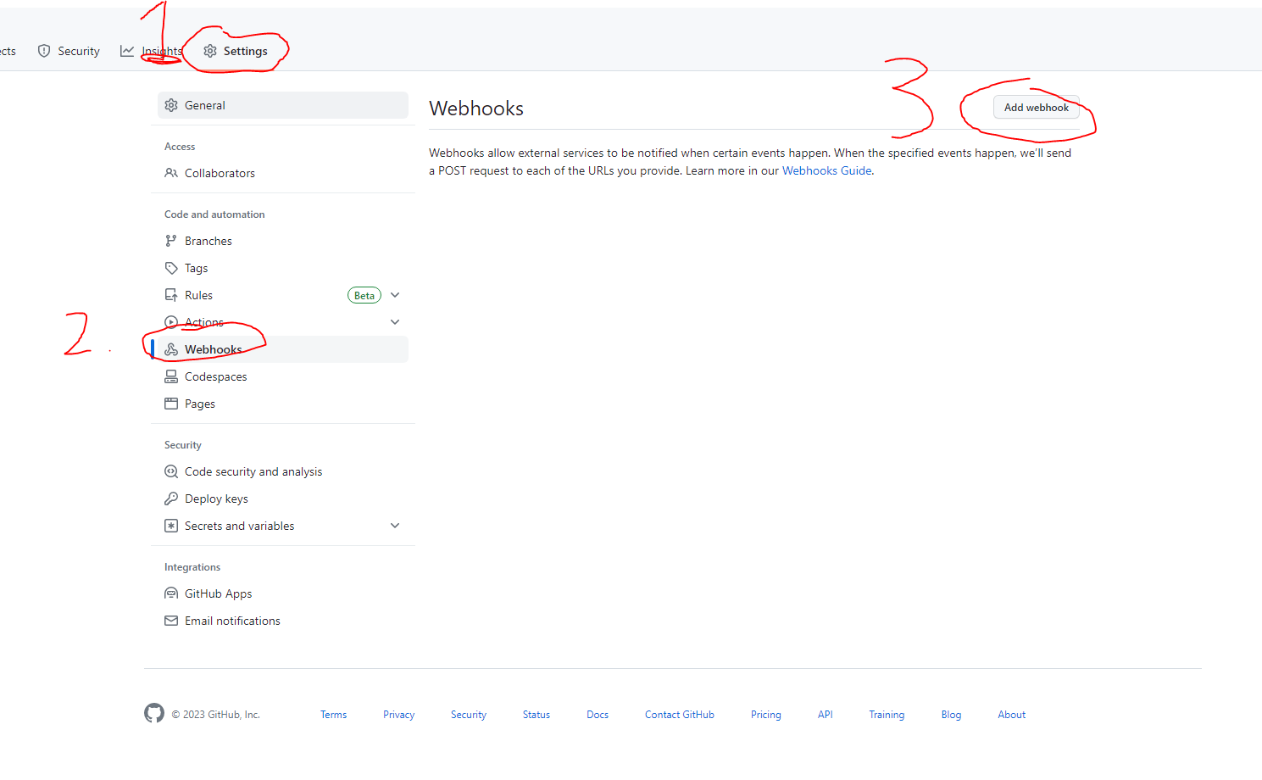Click the GitHub octocat logo in footer
Image resolution: width=1262 pixels, height=780 pixels.
154,713
